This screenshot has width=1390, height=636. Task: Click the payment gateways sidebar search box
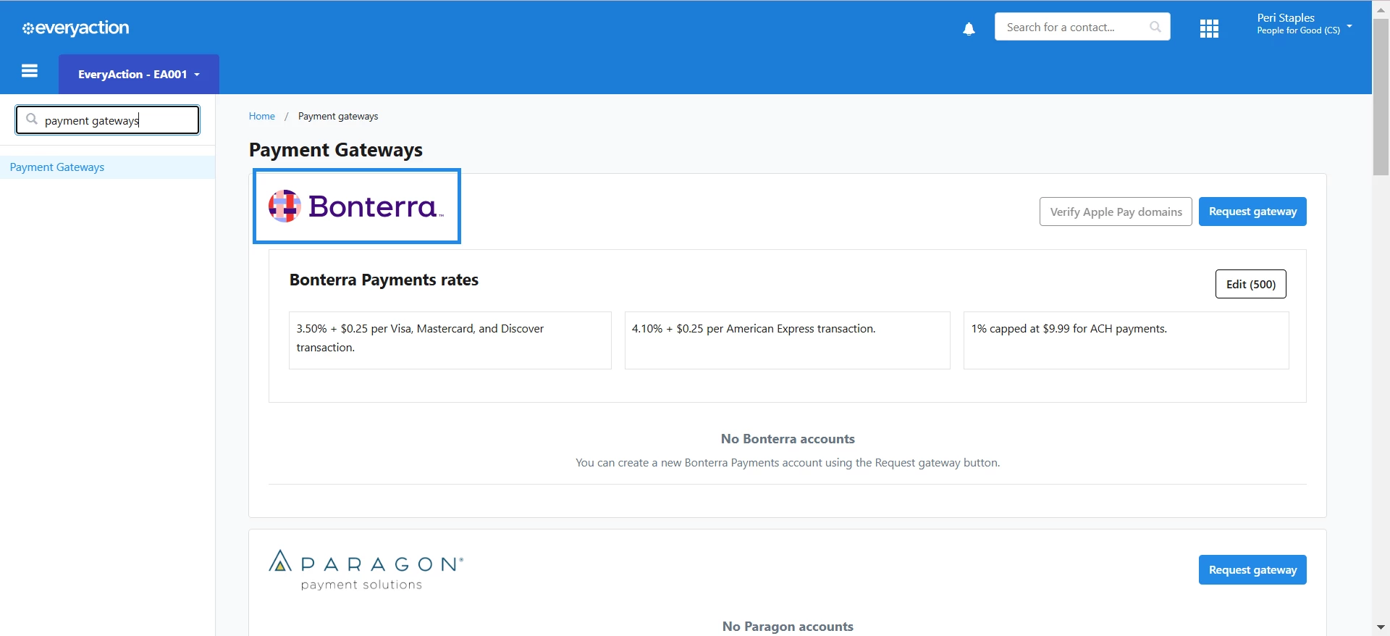coord(107,120)
